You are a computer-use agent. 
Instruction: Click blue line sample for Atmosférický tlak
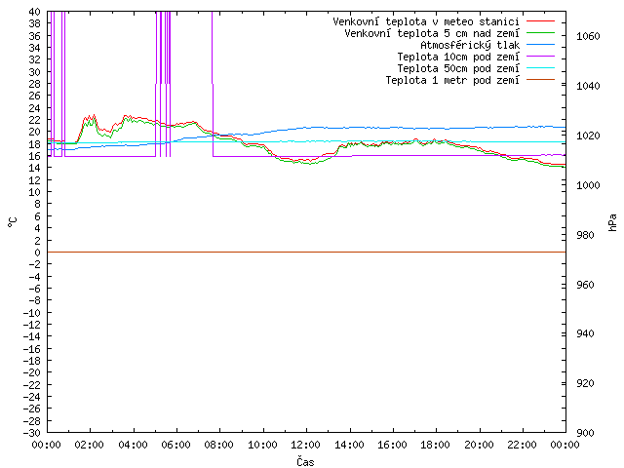(x=540, y=44)
